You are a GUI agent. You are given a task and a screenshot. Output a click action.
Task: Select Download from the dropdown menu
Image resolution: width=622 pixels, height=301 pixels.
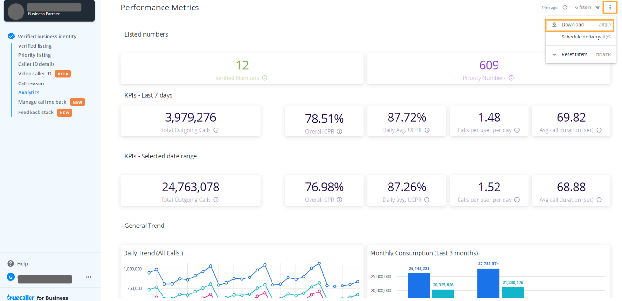[580, 25]
